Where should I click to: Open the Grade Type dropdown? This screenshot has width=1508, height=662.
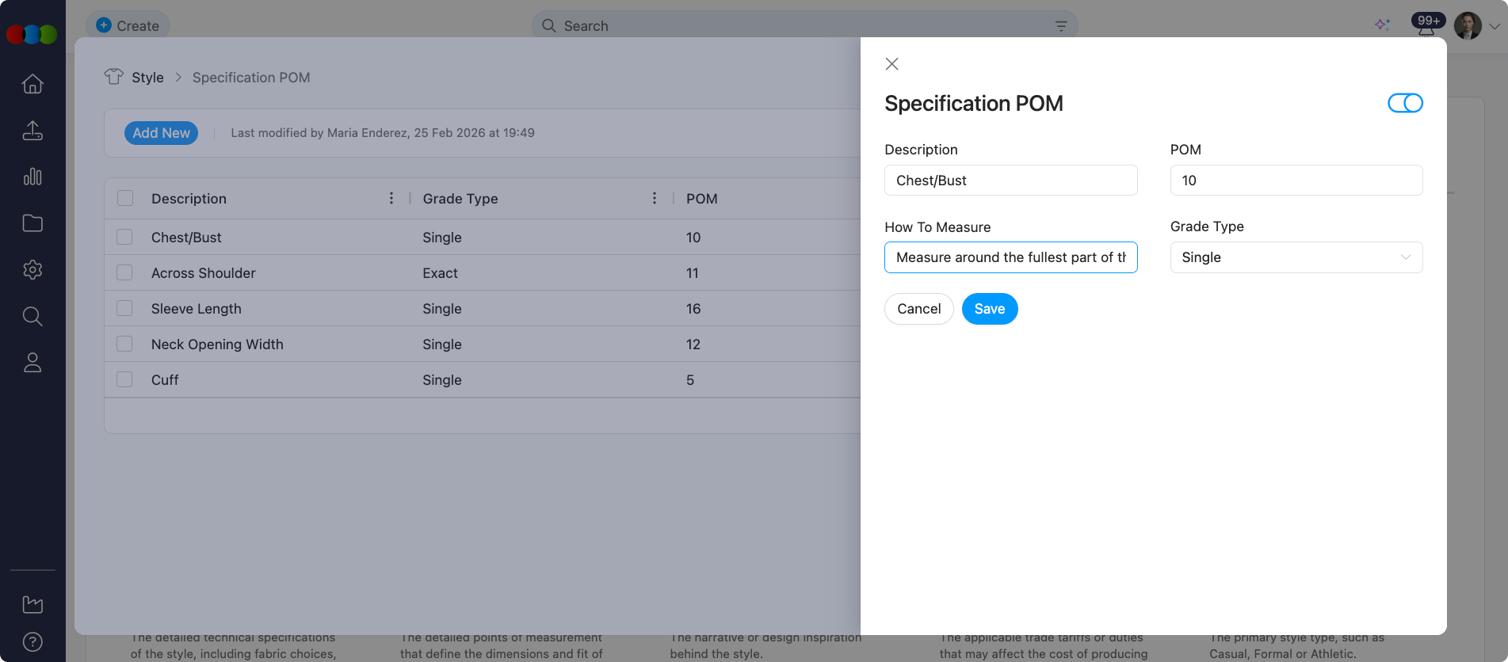coord(1296,257)
